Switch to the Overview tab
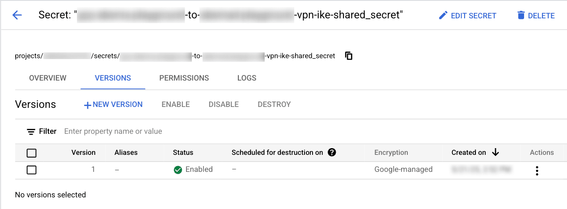567x209 pixels. (x=47, y=78)
